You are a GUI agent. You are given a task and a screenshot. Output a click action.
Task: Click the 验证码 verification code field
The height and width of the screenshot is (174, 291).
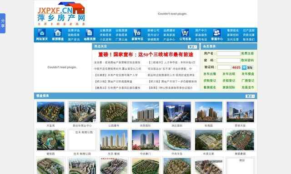point(224,68)
